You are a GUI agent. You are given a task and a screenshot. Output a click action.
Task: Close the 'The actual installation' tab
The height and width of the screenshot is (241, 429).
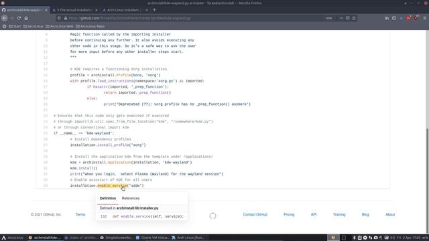pos(97,10)
